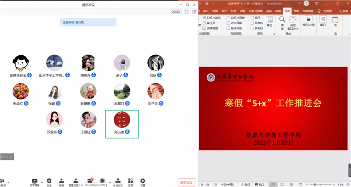Open the 管理成员 (manage members) panel
Screen dimensions: 351x187
pyautogui.click(x=76, y=182)
